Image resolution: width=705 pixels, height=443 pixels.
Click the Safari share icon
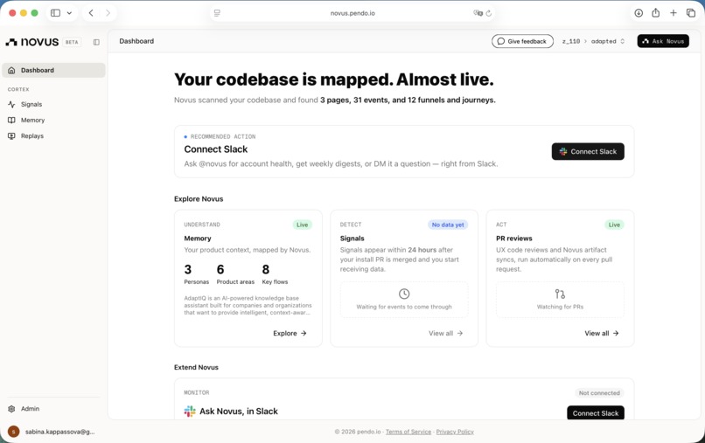[655, 12]
